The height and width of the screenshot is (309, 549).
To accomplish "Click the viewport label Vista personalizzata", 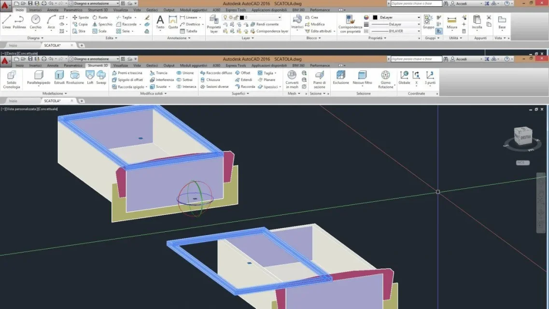I will pos(21,109).
